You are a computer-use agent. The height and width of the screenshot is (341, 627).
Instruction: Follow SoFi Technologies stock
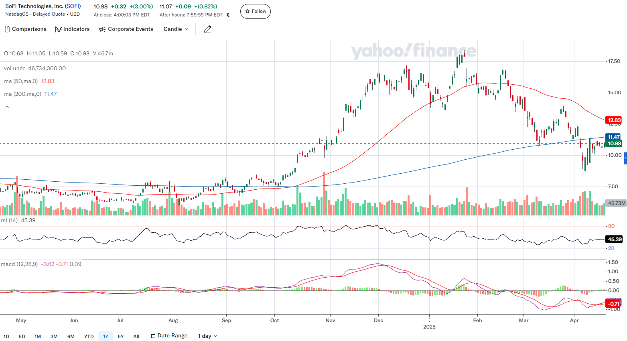click(256, 11)
